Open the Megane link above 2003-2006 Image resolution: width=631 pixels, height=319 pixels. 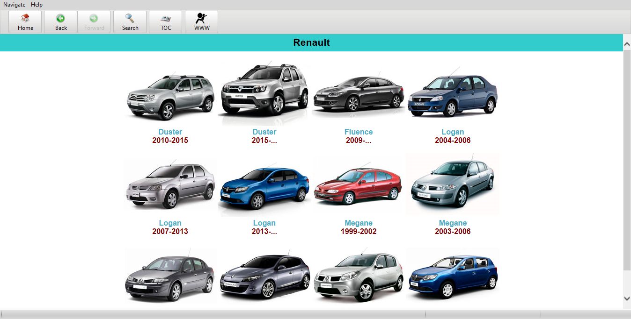tap(453, 223)
